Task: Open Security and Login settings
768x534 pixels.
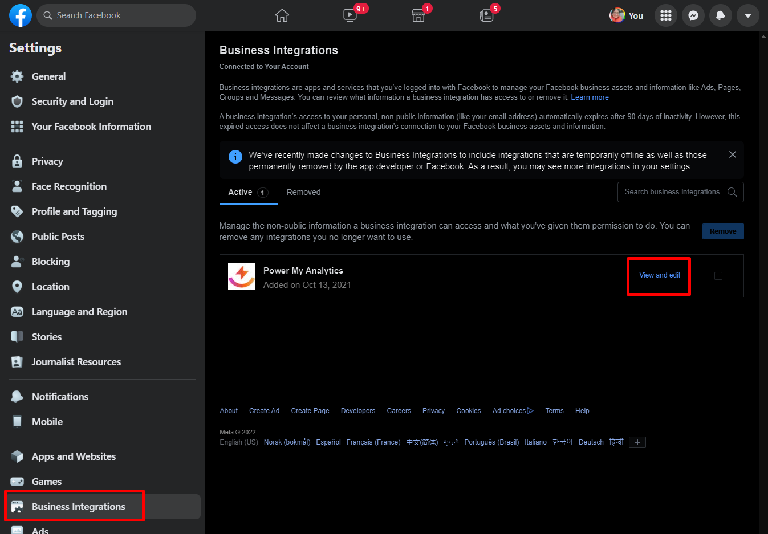Action: pos(72,101)
